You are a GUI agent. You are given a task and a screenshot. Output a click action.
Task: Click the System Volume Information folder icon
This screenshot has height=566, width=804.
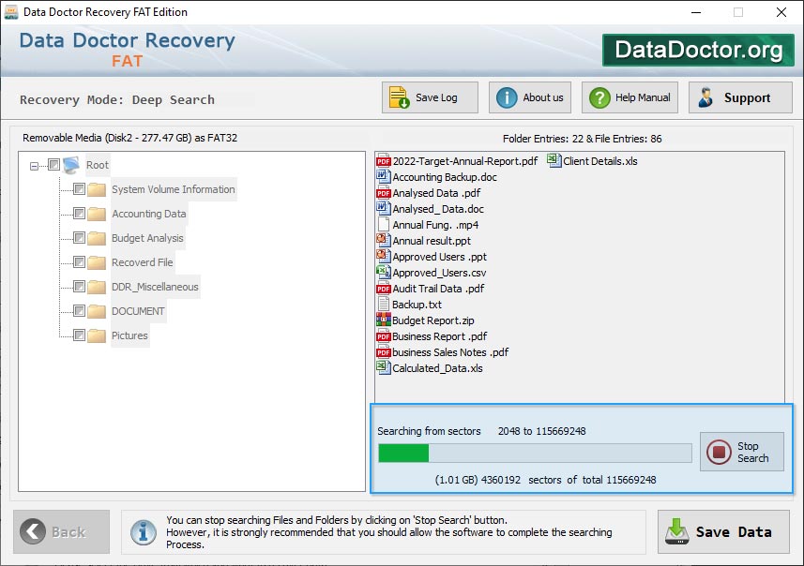coord(97,189)
